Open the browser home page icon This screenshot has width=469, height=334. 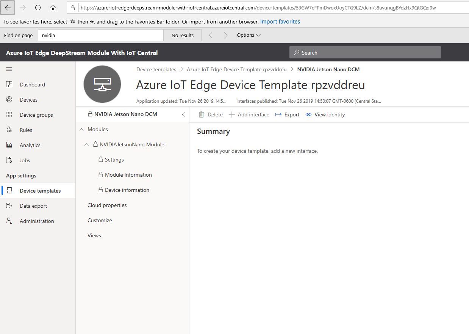click(53, 8)
